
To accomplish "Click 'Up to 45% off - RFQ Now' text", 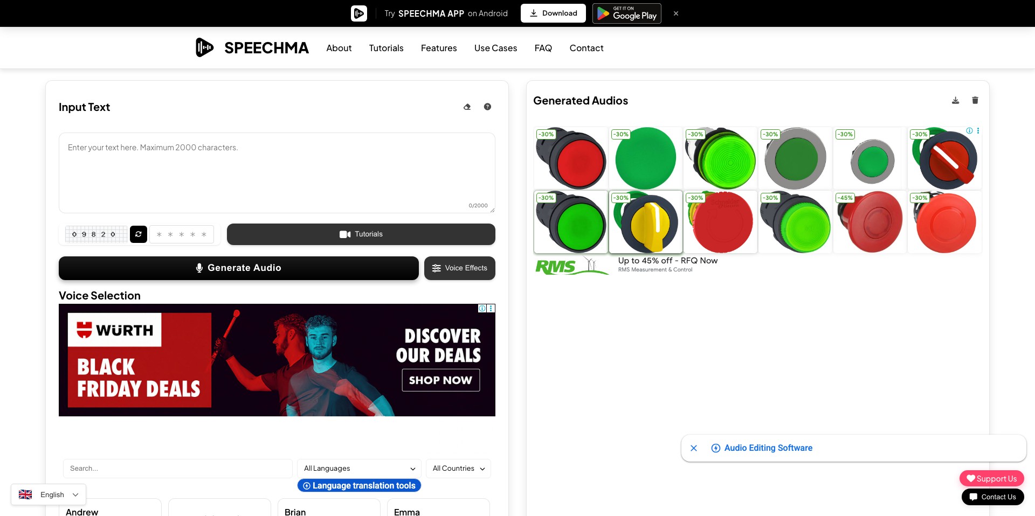I will (x=668, y=261).
